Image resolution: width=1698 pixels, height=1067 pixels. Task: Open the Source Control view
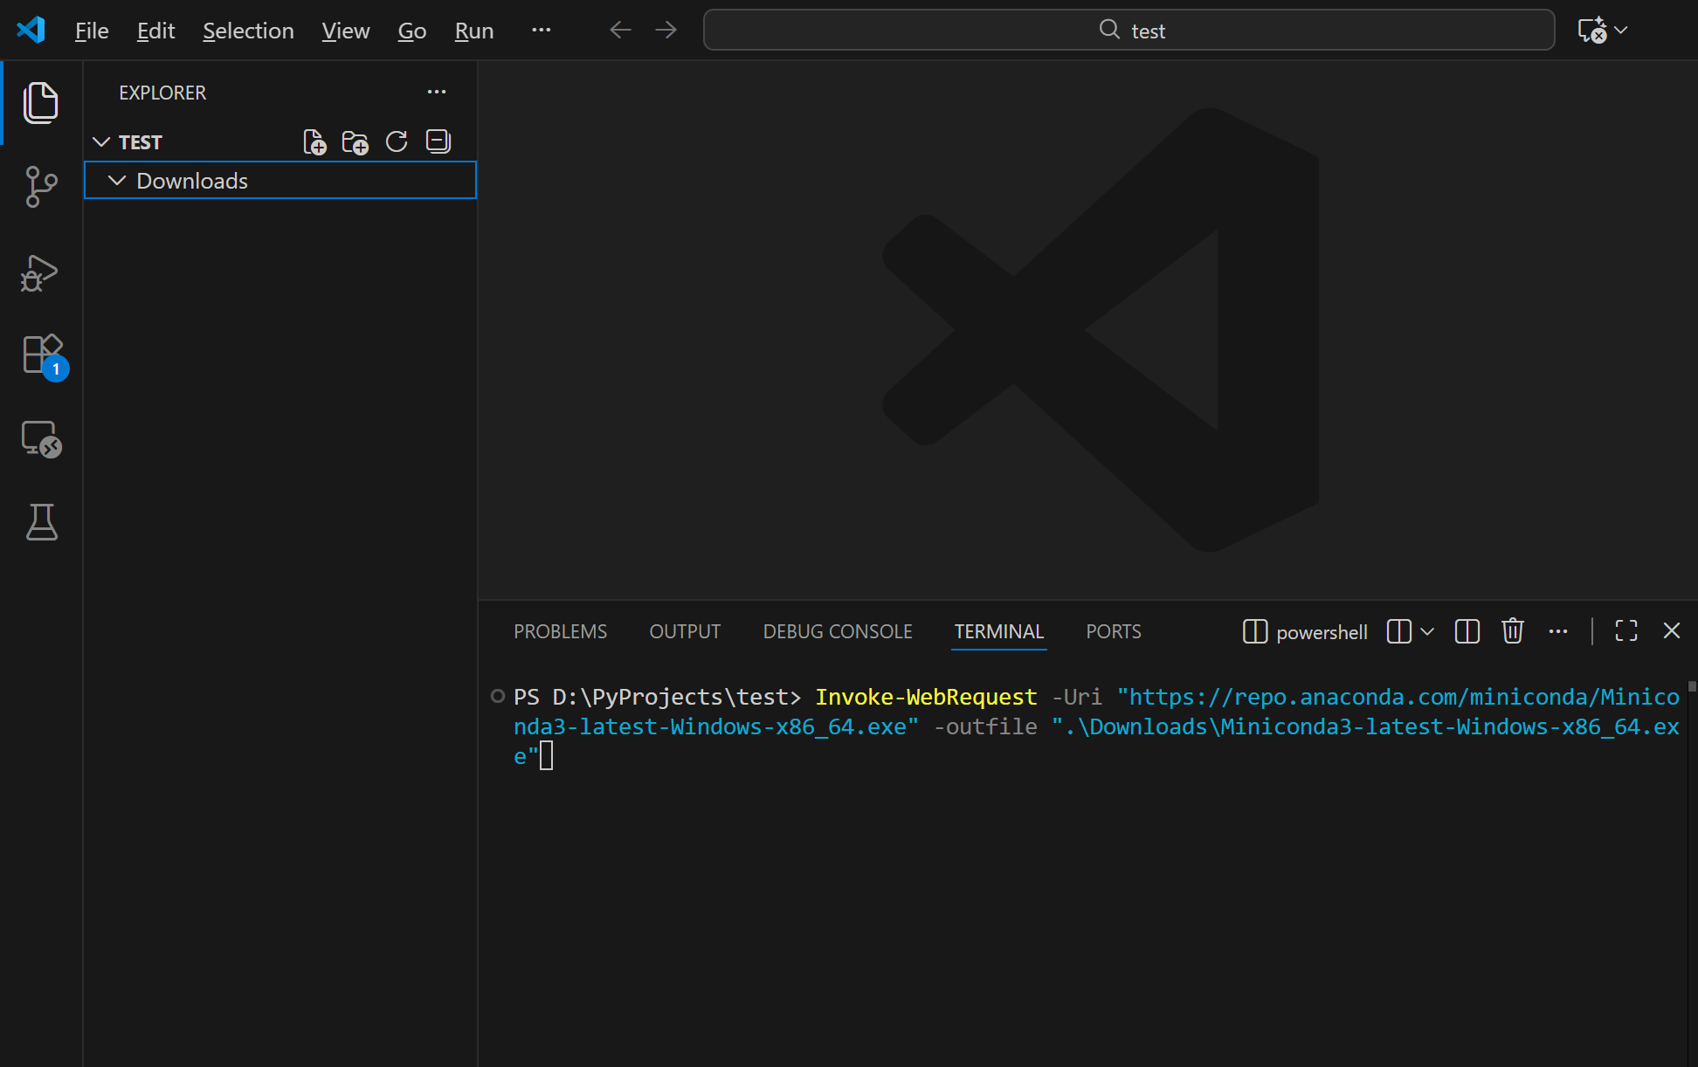tap(41, 187)
